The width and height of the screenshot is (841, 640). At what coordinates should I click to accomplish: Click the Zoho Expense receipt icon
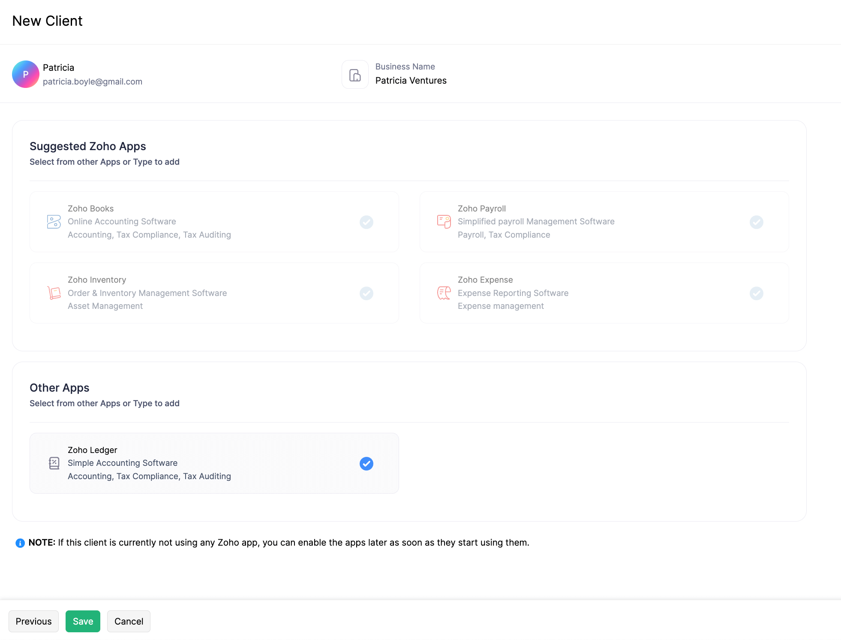click(444, 293)
